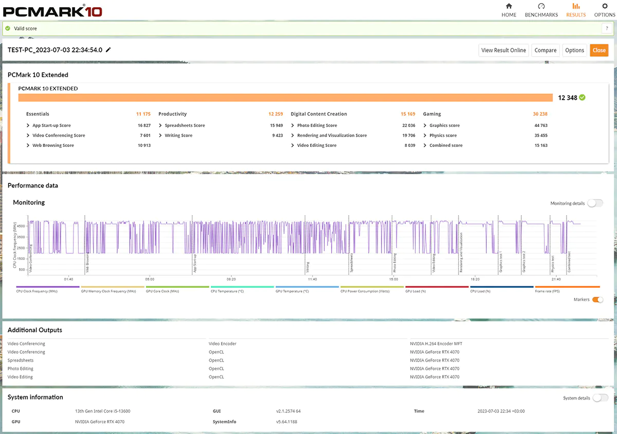Open the Home section icon
This screenshot has height=434, width=617.
pyautogui.click(x=509, y=6)
